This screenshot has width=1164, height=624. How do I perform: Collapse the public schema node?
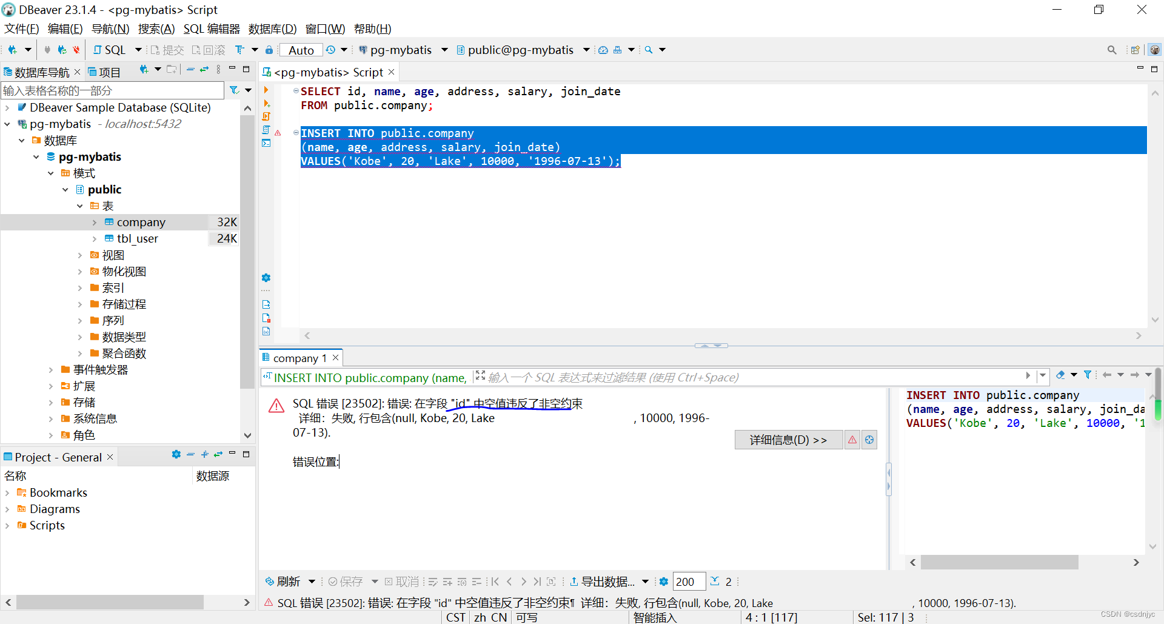(x=65, y=190)
